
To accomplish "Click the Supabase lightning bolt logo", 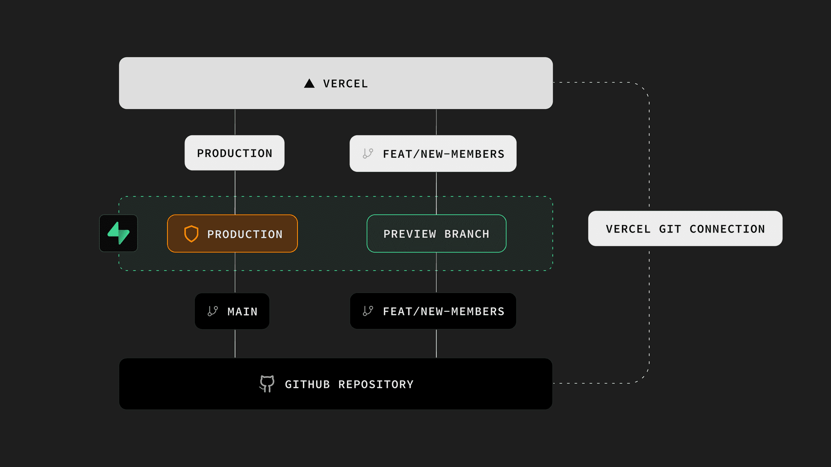I will (x=118, y=233).
